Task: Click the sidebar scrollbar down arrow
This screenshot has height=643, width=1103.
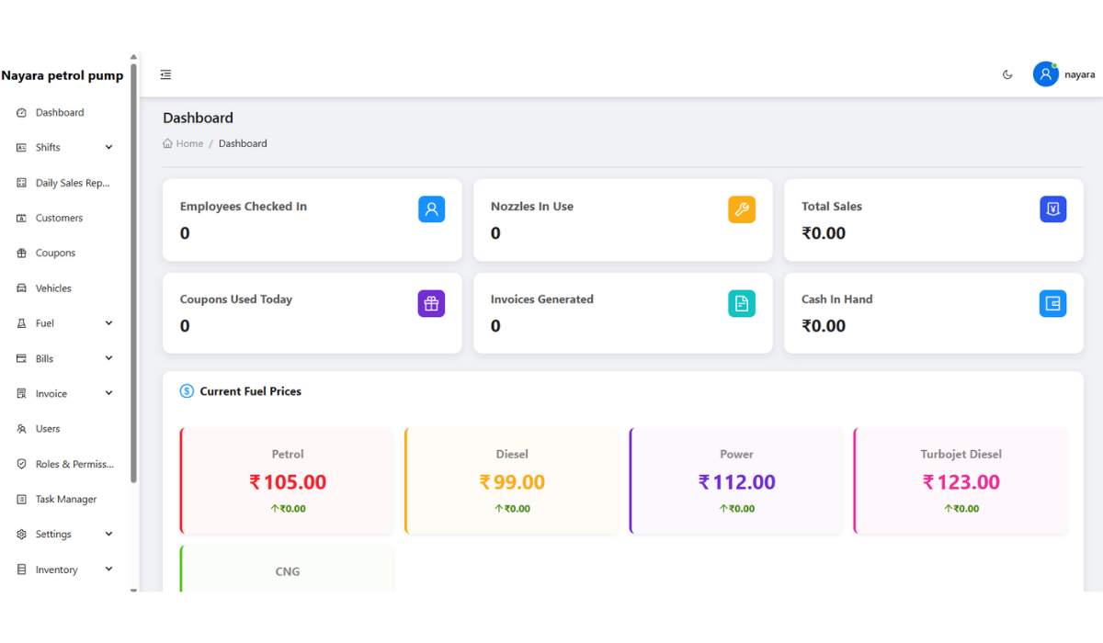Action: 133,590
